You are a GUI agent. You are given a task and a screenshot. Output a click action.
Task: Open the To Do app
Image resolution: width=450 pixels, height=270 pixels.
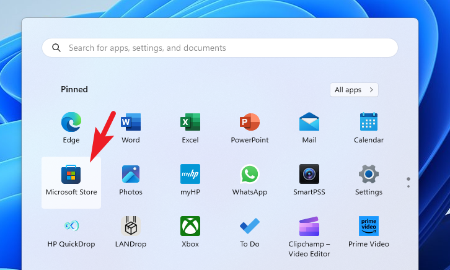tap(250, 232)
